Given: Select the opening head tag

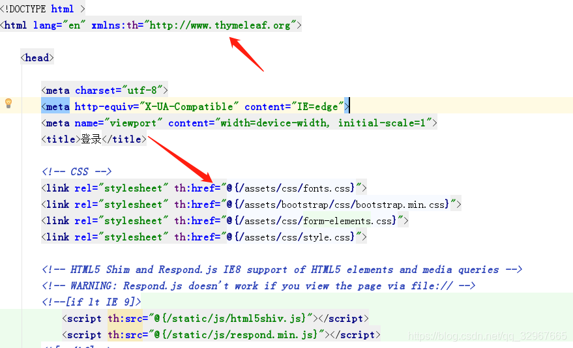Looking at the screenshot, I should (37, 58).
